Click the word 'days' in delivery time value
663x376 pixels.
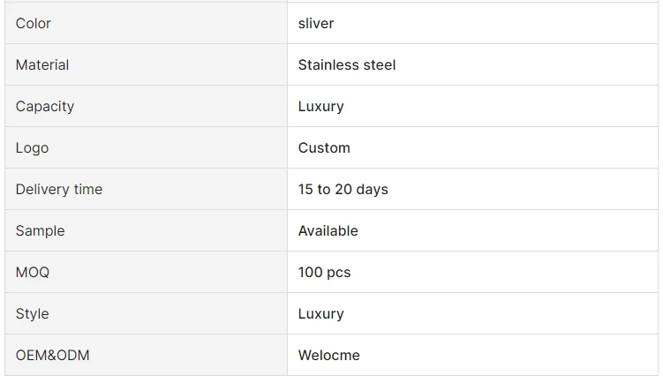pyautogui.click(x=372, y=190)
